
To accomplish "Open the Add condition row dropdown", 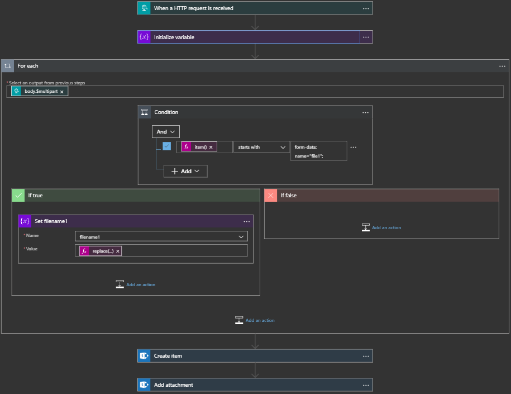I will [185, 171].
